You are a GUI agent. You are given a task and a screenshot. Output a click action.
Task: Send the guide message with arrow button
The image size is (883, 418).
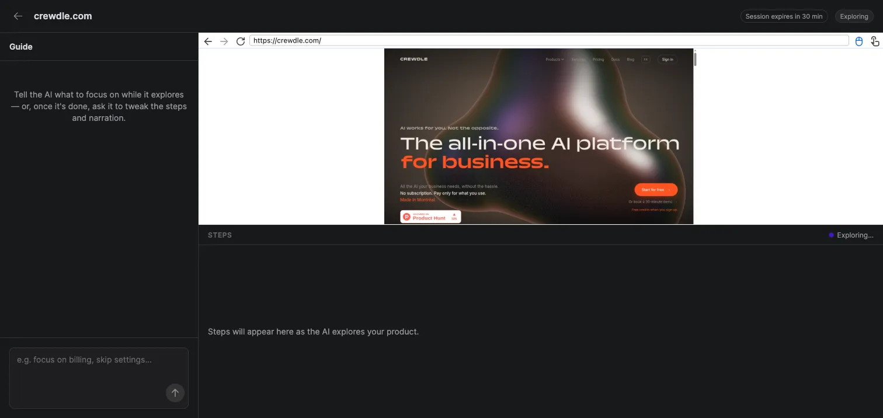pyautogui.click(x=175, y=393)
